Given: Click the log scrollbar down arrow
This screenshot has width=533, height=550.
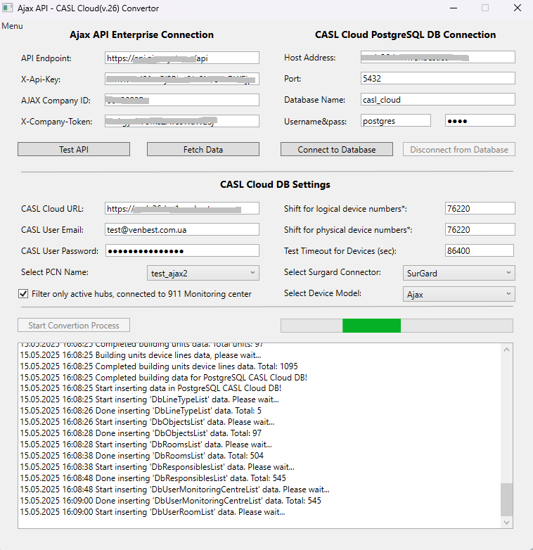Looking at the screenshot, I should [507, 523].
